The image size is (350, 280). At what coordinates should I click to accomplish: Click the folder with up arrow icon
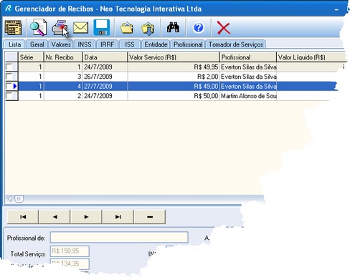pyautogui.click(x=127, y=28)
